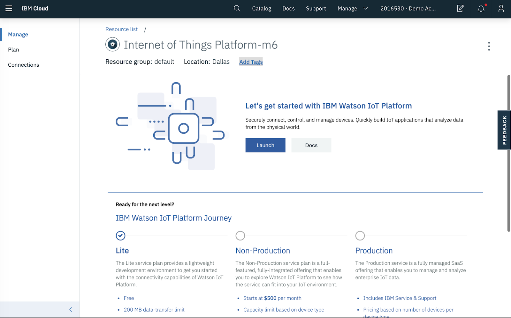Select the Production plan circle

pyautogui.click(x=360, y=236)
